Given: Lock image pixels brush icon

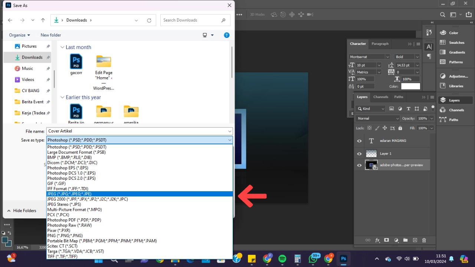Looking at the screenshot, I should (x=377, y=128).
